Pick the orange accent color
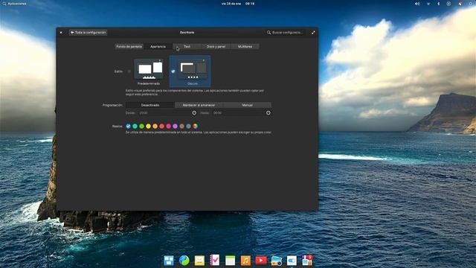476x268 pixels. [x=155, y=126]
